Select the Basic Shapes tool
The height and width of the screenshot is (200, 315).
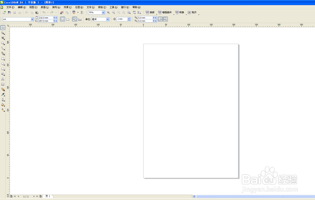click(3, 74)
